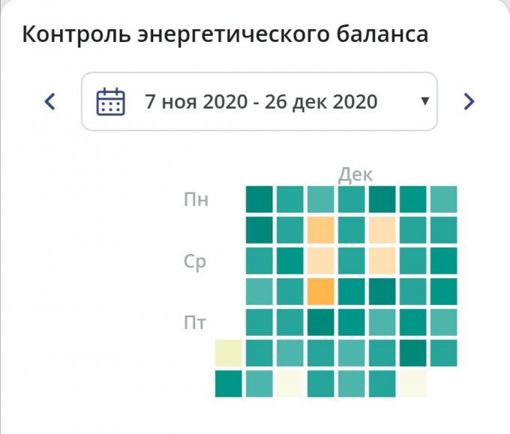Click the 'Дек' month label

click(355, 175)
